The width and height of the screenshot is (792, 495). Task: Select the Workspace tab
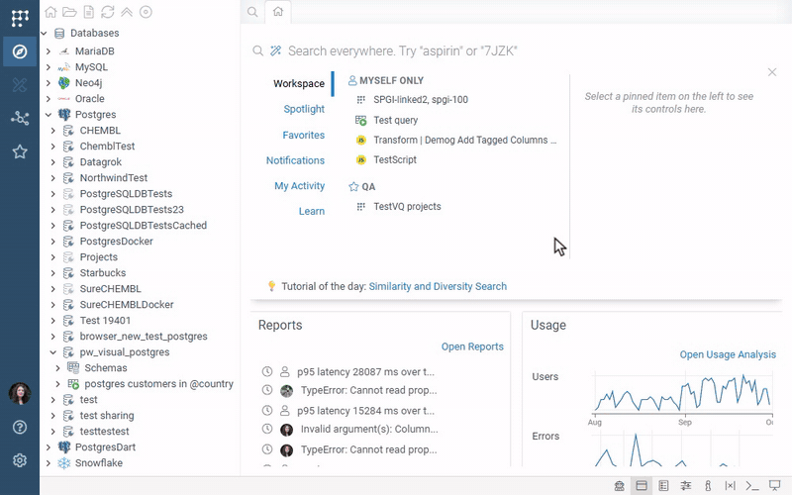click(299, 84)
